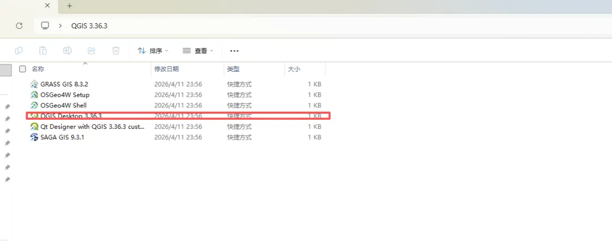Image resolution: width=612 pixels, height=242 pixels.
Task: Select the SAGA GIS 9.3.1 icon
Action: tap(35, 137)
